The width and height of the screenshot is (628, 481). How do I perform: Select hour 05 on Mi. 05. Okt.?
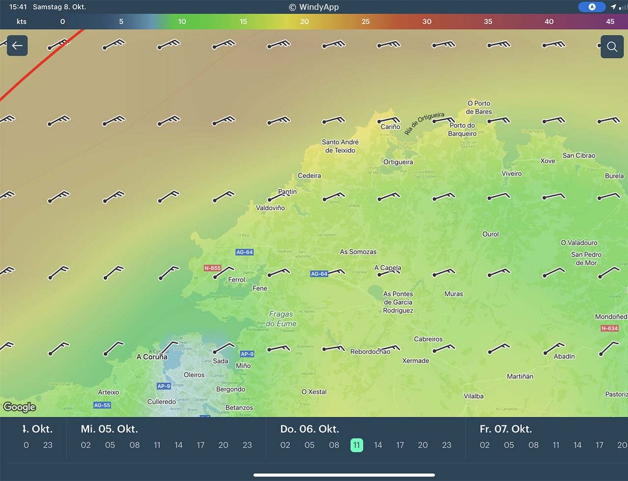pyautogui.click(x=110, y=445)
